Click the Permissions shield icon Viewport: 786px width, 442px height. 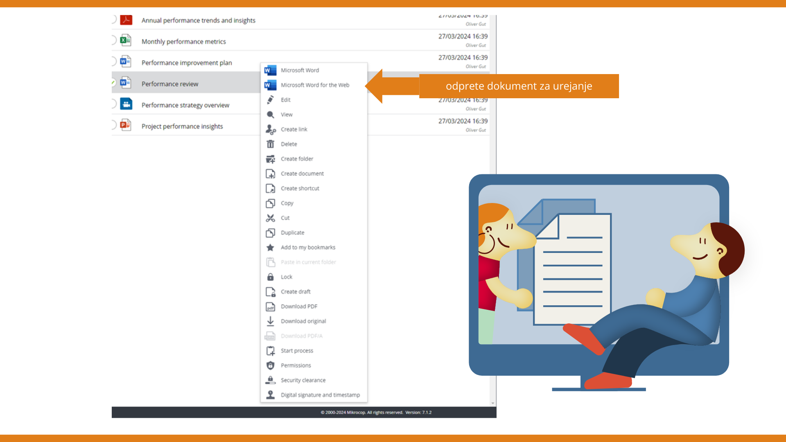click(x=270, y=365)
